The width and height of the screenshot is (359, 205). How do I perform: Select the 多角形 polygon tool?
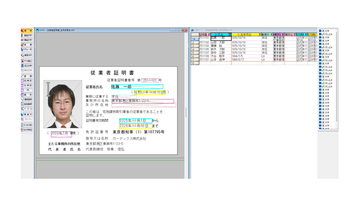[x=27, y=85]
